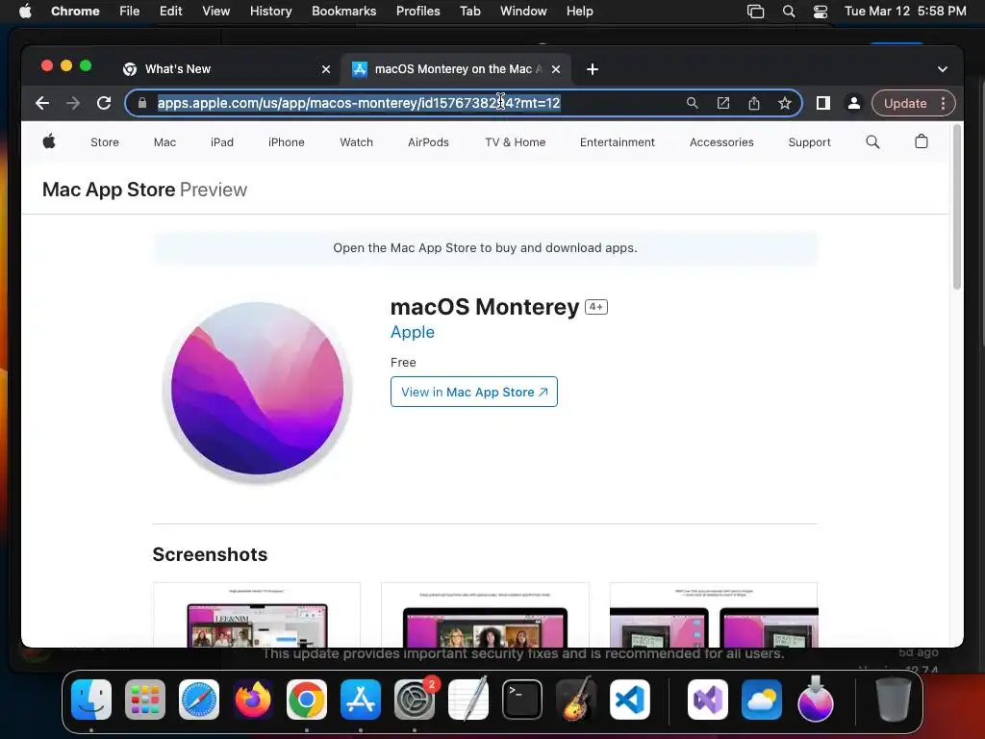Click the forward navigation arrow
This screenshot has width=985, height=739.
pos(73,103)
